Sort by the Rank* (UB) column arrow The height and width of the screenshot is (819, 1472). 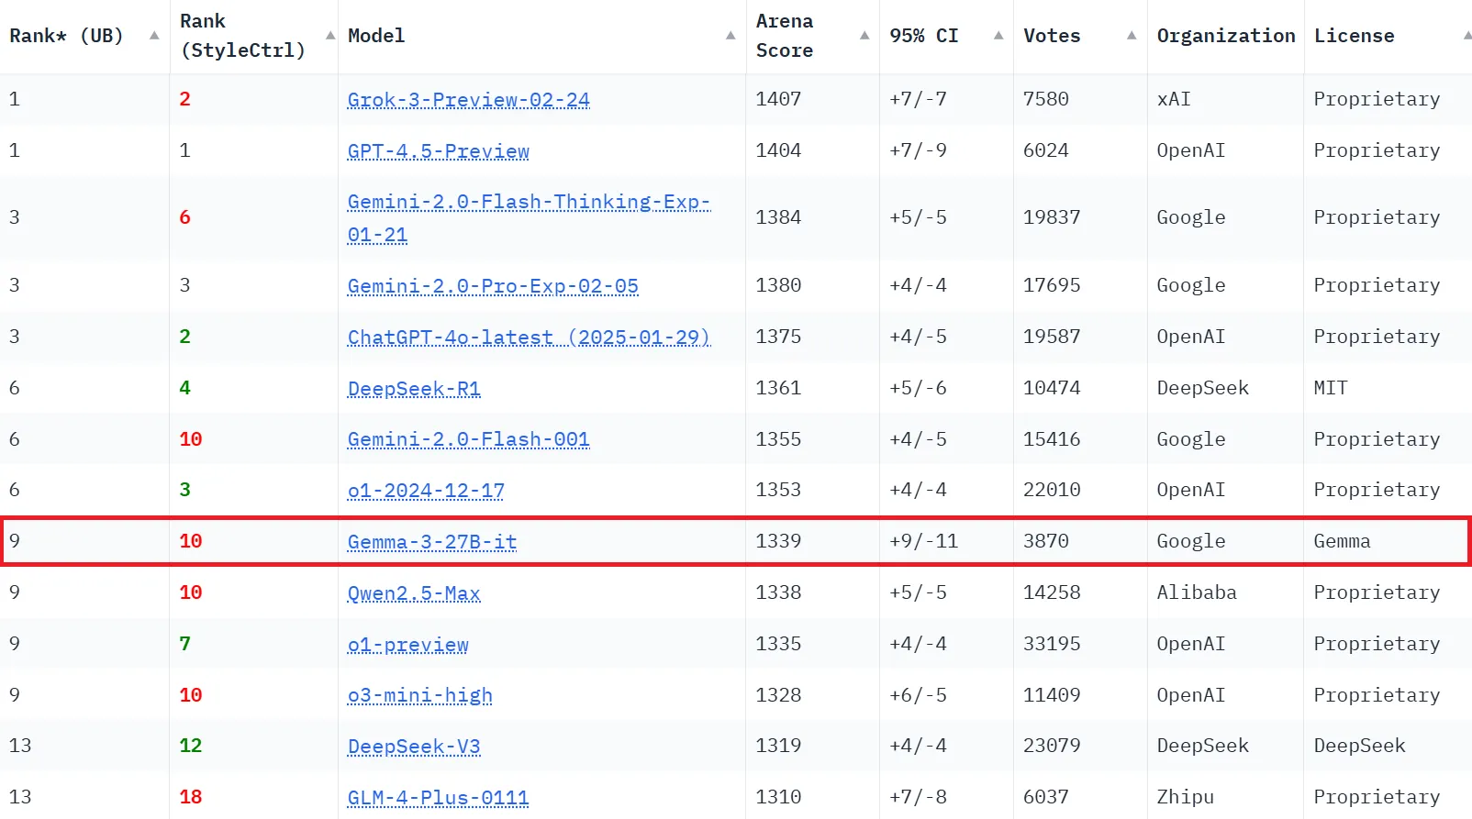click(x=154, y=36)
